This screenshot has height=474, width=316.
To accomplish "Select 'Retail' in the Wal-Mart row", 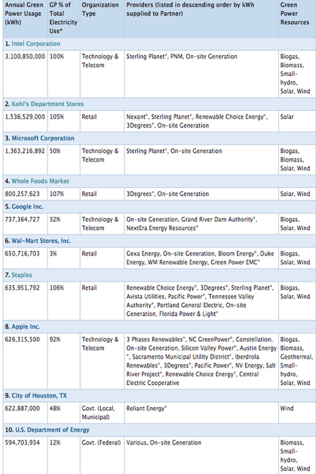I will point(89,253).
